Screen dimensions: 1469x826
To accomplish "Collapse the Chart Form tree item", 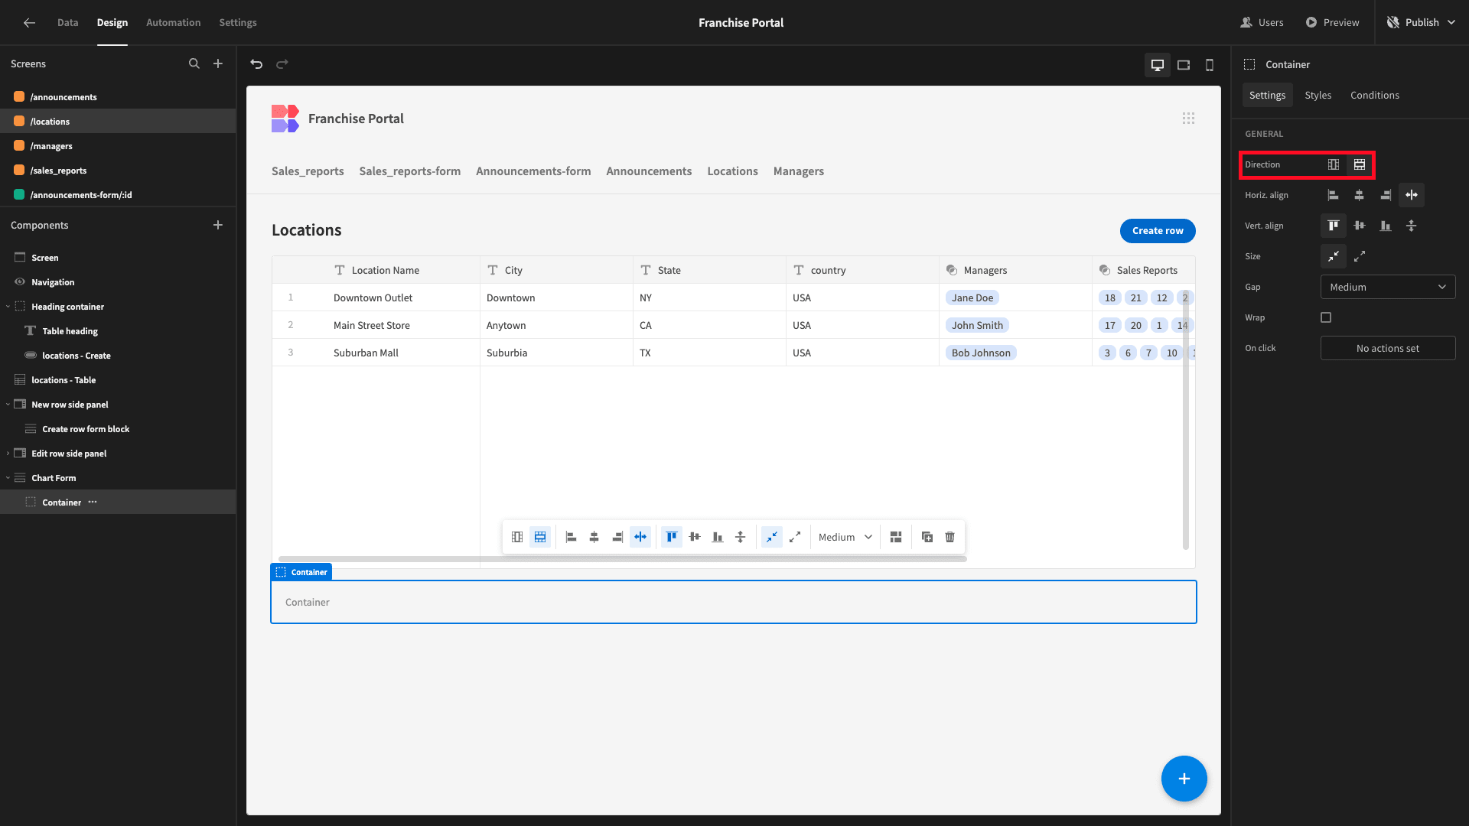I will [8, 478].
